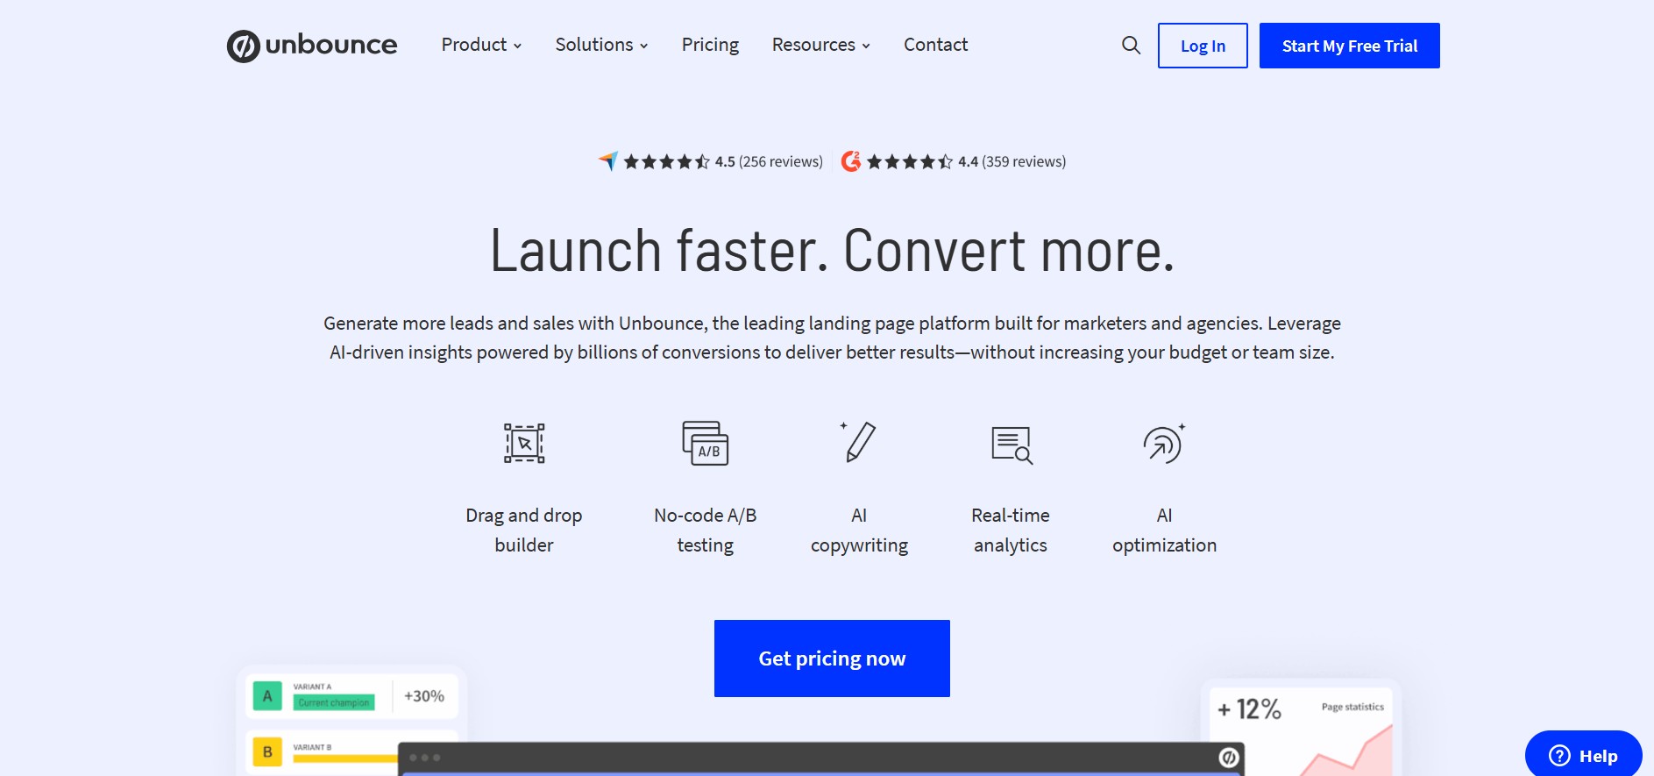Click the +12% page statistics value

click(1250, 708)
